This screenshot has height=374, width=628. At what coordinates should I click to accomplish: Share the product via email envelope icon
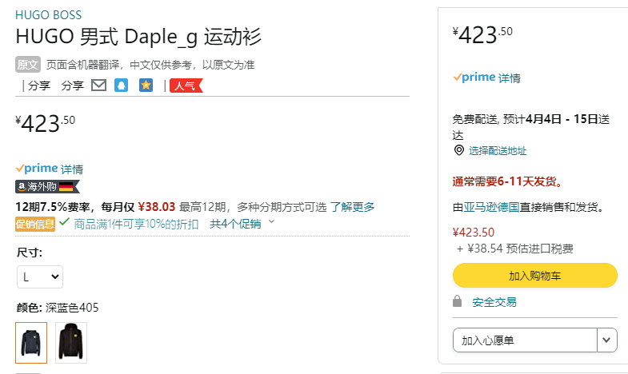[99, 86]
